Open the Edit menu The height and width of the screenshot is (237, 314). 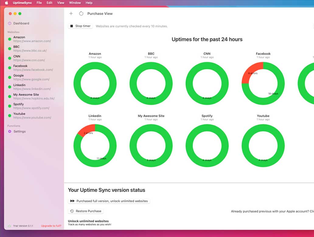pos(50,3)
